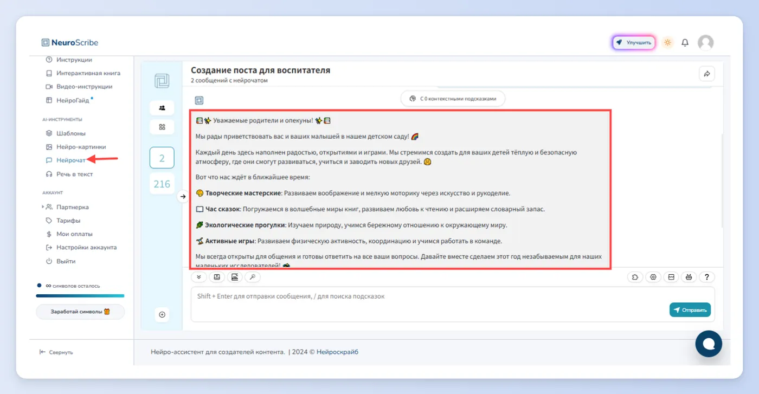Expand the chat panel arrow
759x394 pixels.
183,196
